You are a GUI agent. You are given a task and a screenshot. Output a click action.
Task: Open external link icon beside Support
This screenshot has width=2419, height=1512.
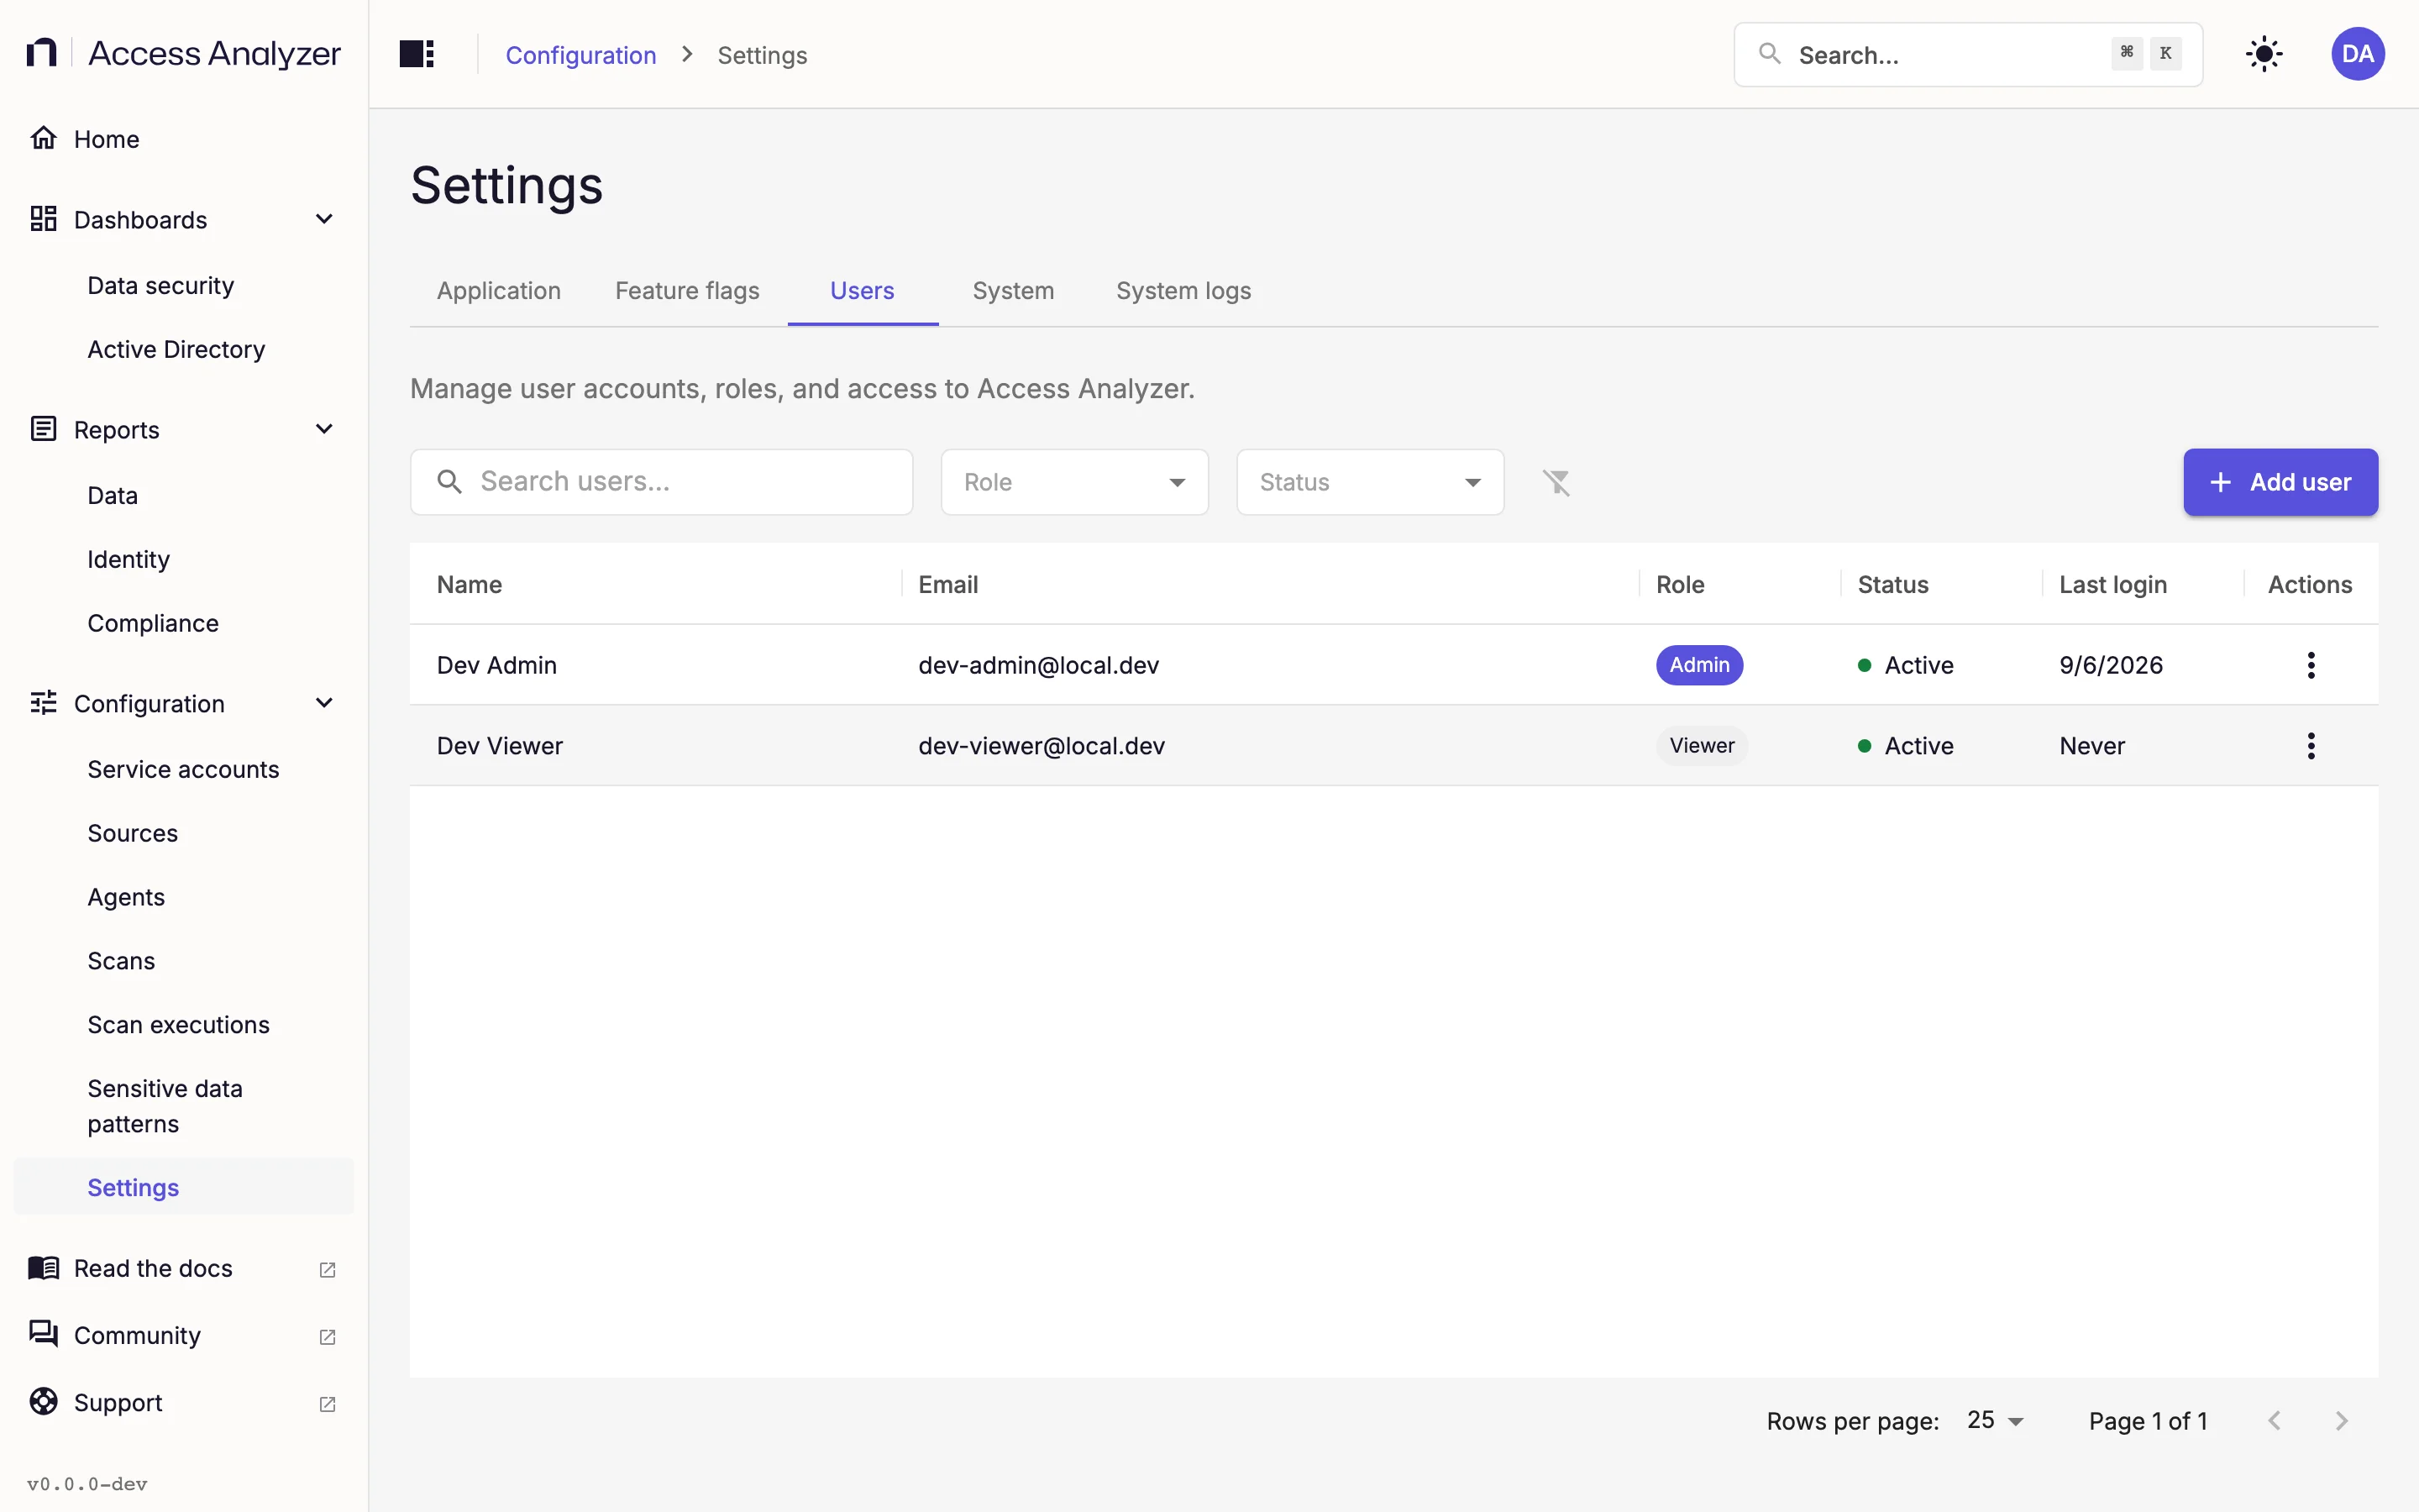coord(327,1403)
